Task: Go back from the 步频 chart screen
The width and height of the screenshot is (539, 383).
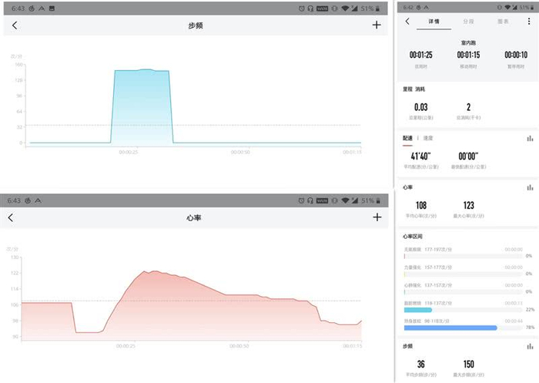Action: click(15, 25)
